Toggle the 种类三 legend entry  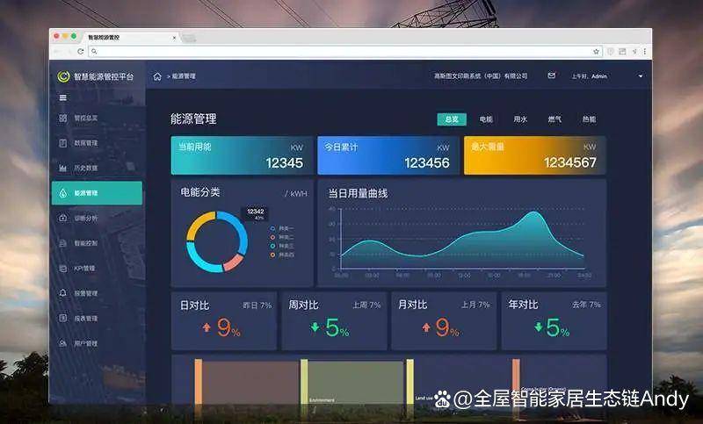click(x=282, y=247)
